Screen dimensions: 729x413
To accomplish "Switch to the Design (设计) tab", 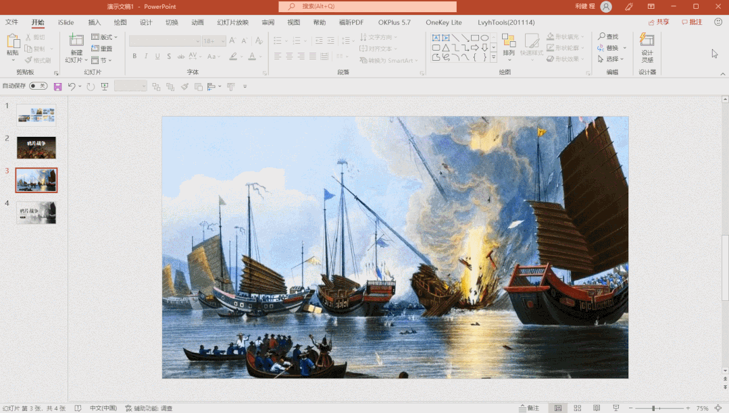I will (x=146, y=22).
